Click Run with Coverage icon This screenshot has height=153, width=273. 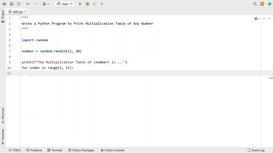[x=95, y=4]
